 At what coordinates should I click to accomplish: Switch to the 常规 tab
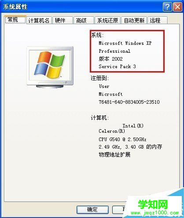click(15, 19)
